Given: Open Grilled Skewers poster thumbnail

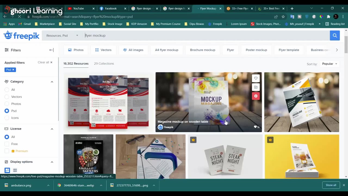Looking at the screenshot, I should point(88,157).
